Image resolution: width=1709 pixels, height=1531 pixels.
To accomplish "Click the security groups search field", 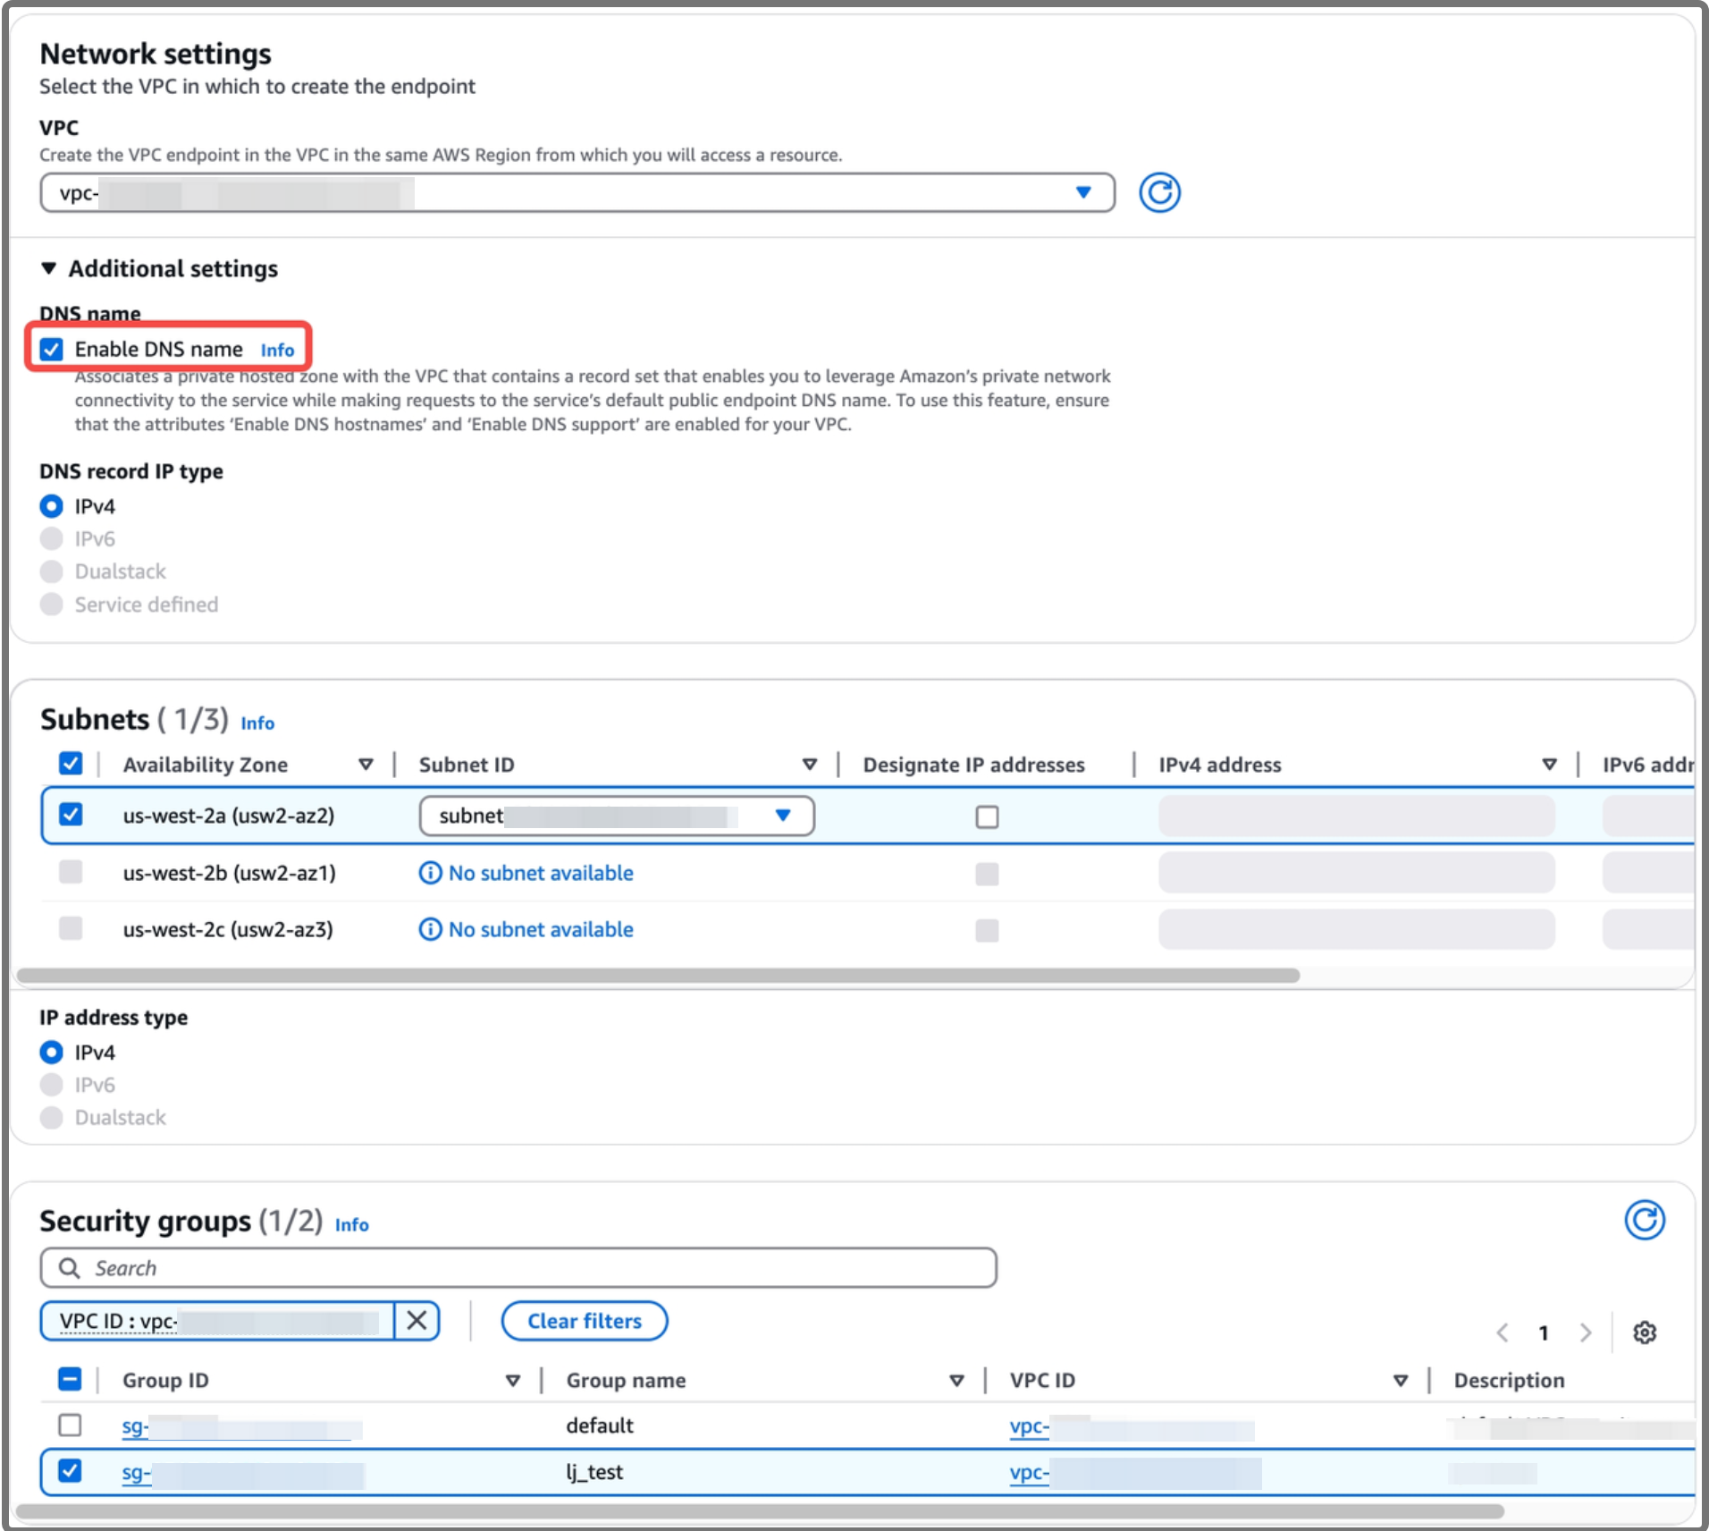I will pyautogui.click(x=517, y=1267).
